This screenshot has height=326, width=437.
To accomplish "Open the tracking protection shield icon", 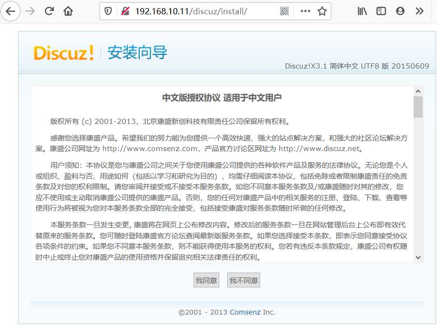I will point(108,11).
